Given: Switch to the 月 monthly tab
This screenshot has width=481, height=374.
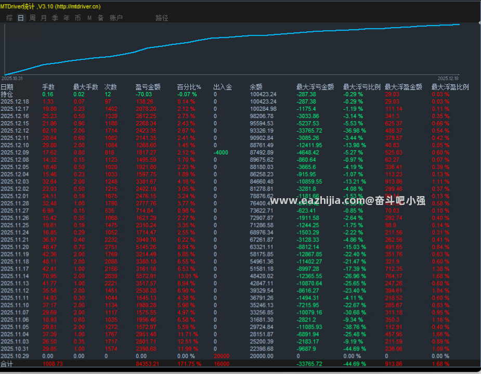Looking at the screenshot, I should pyautogui.click(x=44, y=18).
